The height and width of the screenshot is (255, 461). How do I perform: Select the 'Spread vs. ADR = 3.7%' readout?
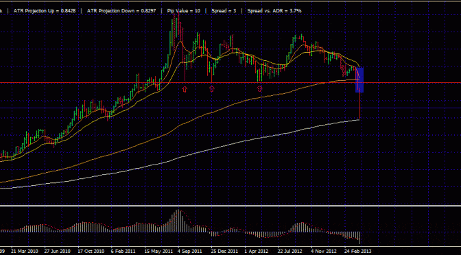tap(274, 10)
